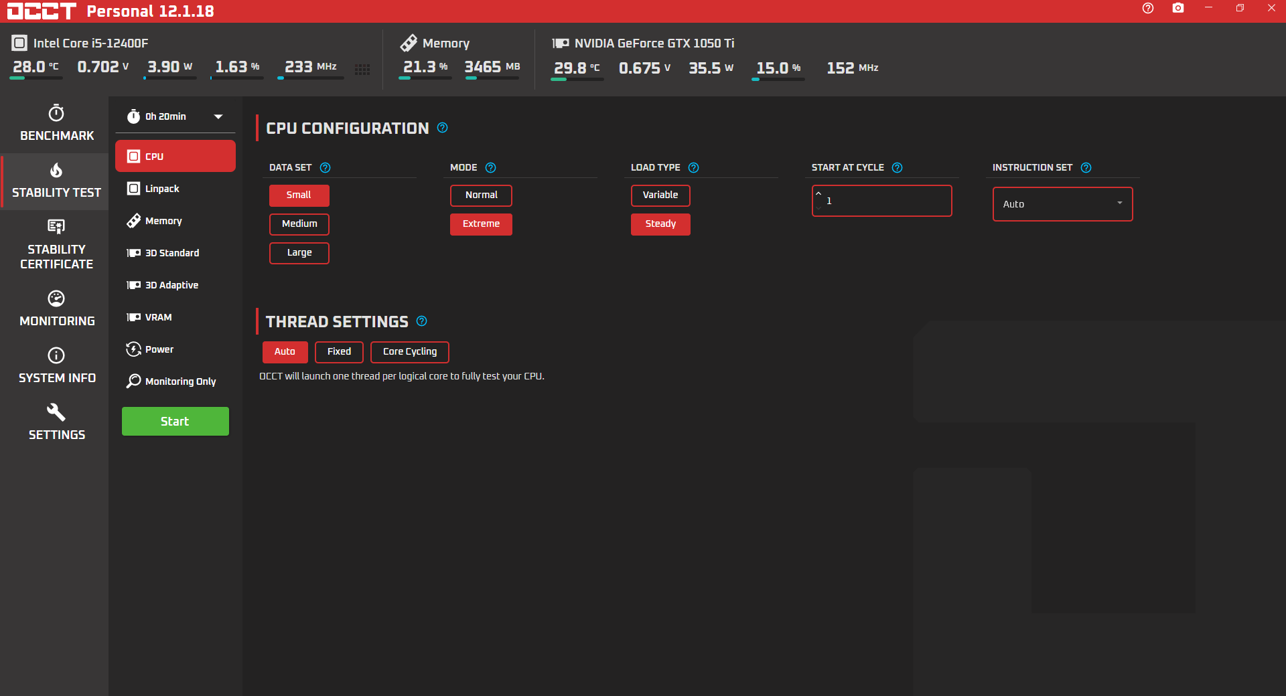This screenshot has height=696, width=1286.
Task: Select the 3D Adaptive test
Action: (175, 285)
